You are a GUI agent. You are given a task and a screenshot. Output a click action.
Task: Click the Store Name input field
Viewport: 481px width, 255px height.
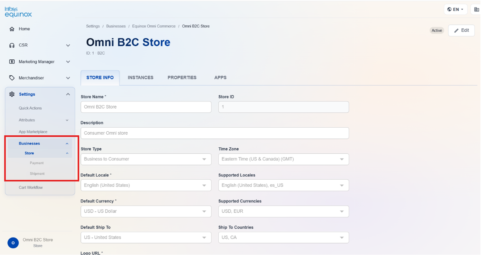(x=146, y=107)
